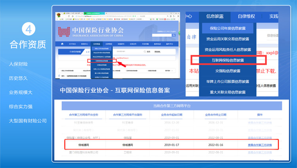Click the red Insurance Association of China logo
297x168 pixels.
[x=64, y=32]
